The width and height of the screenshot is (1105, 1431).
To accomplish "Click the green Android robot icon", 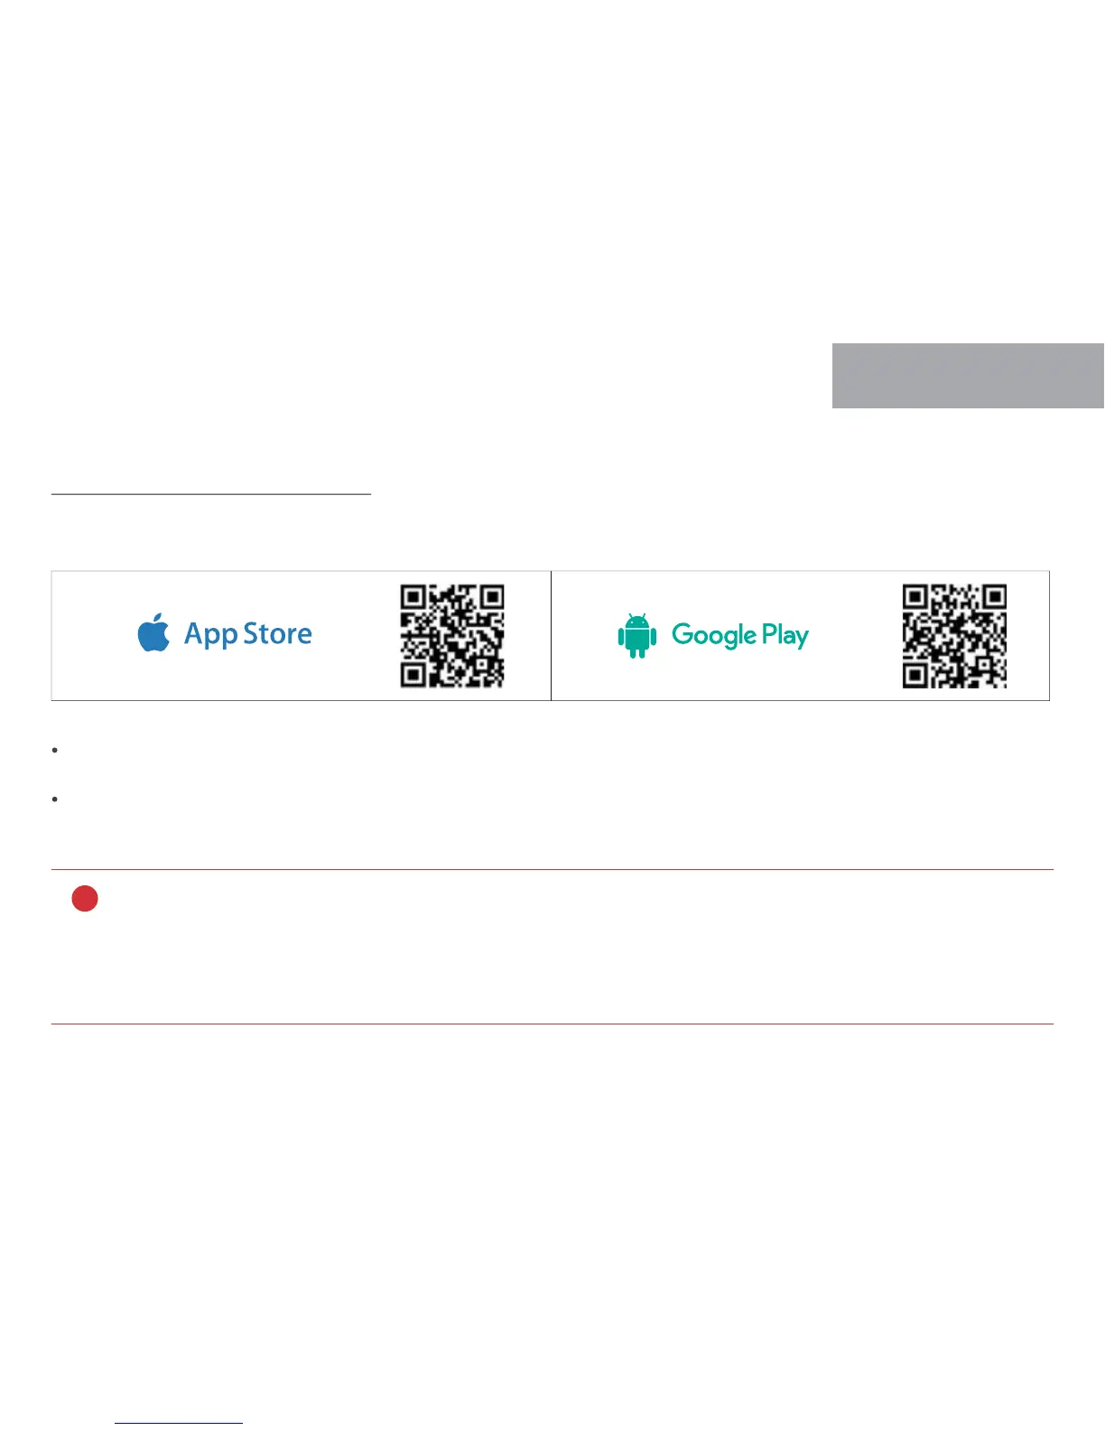I will (x=637, y=635).
